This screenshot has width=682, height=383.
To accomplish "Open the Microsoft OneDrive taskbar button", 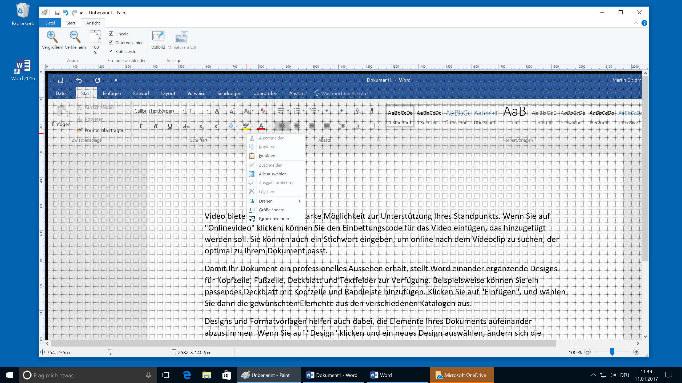I will pyautogui.click(x=462, y=375).
